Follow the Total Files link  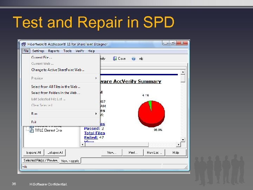pos(95,133)
